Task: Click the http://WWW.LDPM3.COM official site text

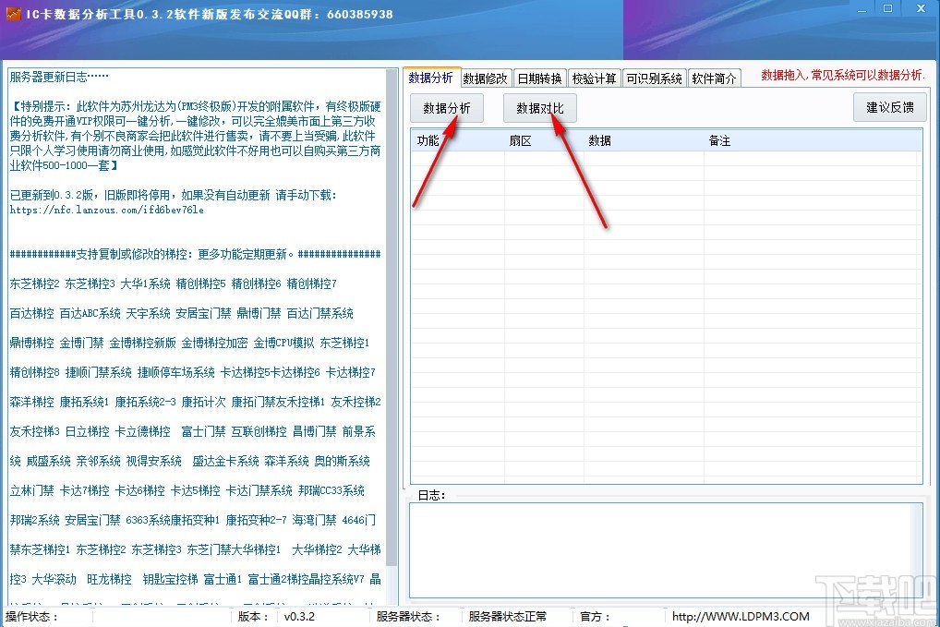Action: pyautogui.click(x=741, y=616)
